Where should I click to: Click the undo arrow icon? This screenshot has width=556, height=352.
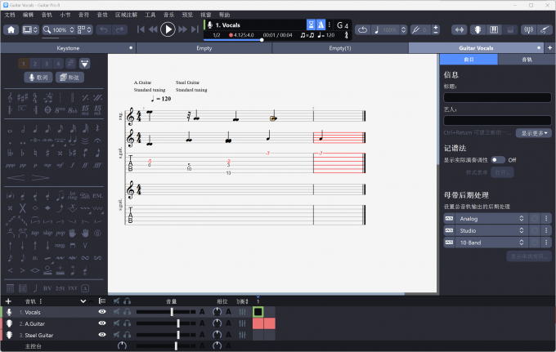[x=103, y=29]
